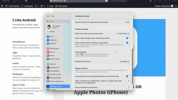Click the Family icon in sidebar

coord(48,31)
